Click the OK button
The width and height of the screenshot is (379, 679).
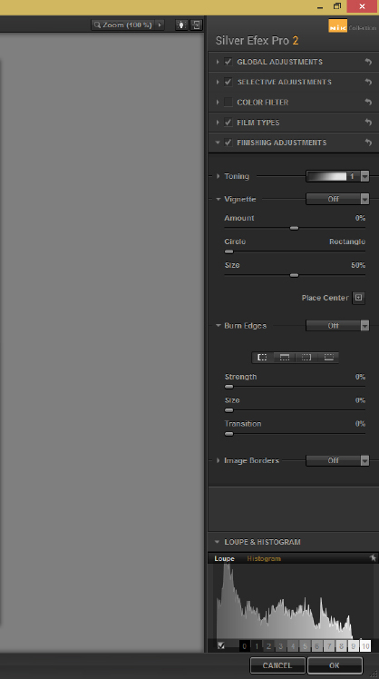point(335,665)
